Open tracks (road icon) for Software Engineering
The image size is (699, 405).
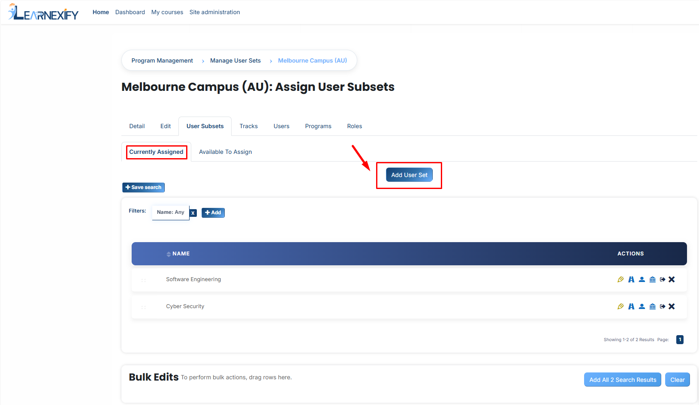click(x=631, y=279)
